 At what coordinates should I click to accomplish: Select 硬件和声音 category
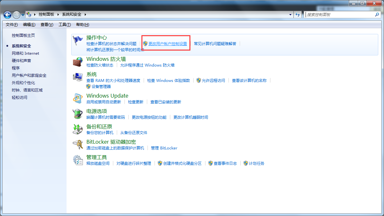click(x=21, y=61)
